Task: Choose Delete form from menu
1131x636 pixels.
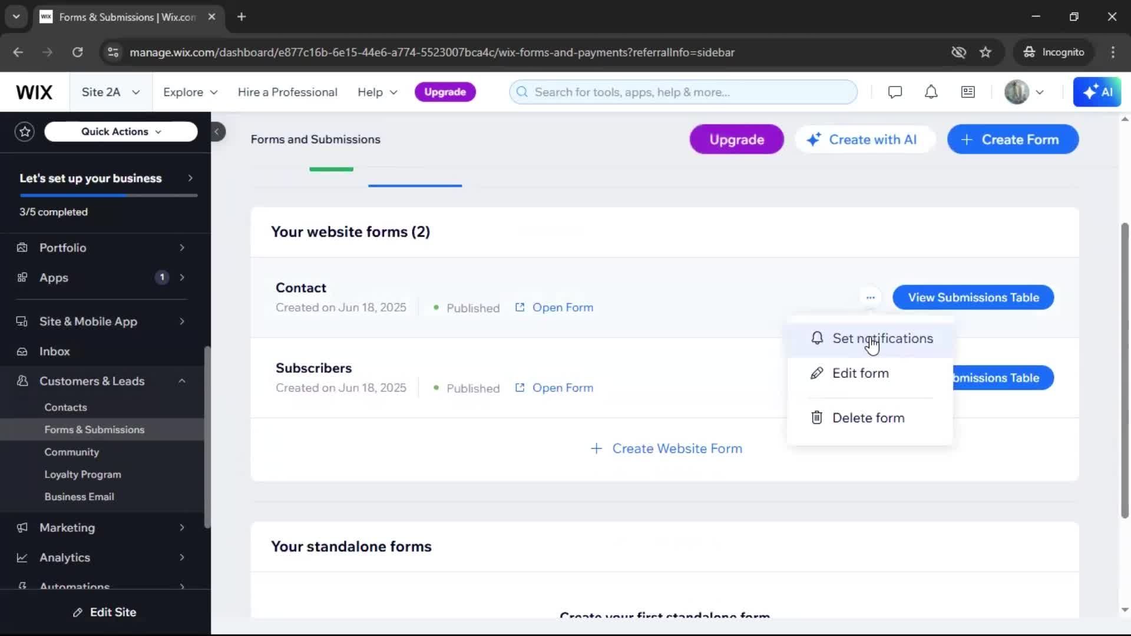Action: (869, 418)
